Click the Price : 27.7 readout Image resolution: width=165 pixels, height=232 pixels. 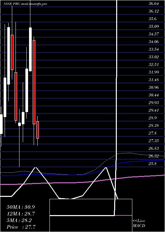[21, 227]
